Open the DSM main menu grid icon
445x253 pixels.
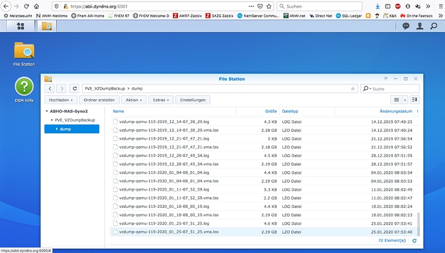[x=21, y=26]
